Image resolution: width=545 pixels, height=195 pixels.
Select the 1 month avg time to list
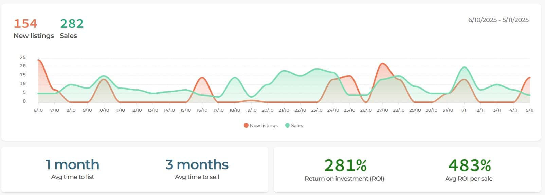(72, 165)
